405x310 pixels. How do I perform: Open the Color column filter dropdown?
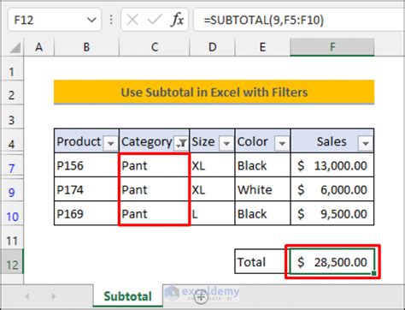[282, 143]
